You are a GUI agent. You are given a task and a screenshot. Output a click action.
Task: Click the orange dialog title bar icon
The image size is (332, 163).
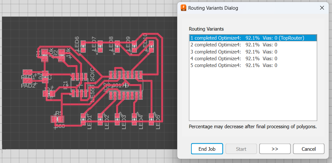[184, 8]
